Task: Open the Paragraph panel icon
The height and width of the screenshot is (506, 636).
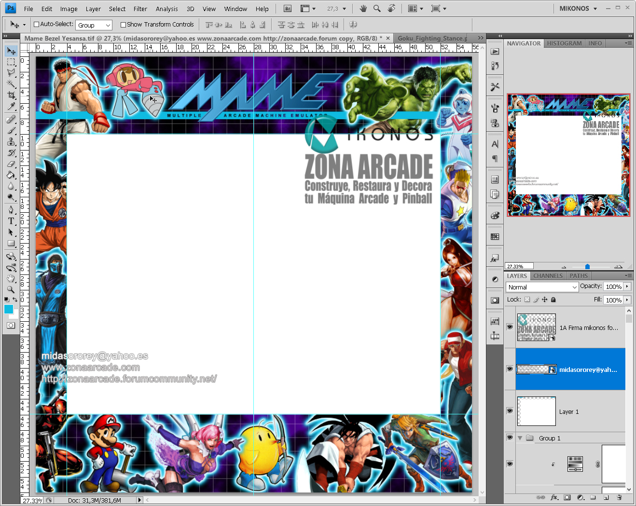Action: point(495,158)
